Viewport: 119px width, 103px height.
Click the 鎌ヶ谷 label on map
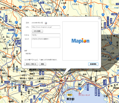(x=98, y=71)
